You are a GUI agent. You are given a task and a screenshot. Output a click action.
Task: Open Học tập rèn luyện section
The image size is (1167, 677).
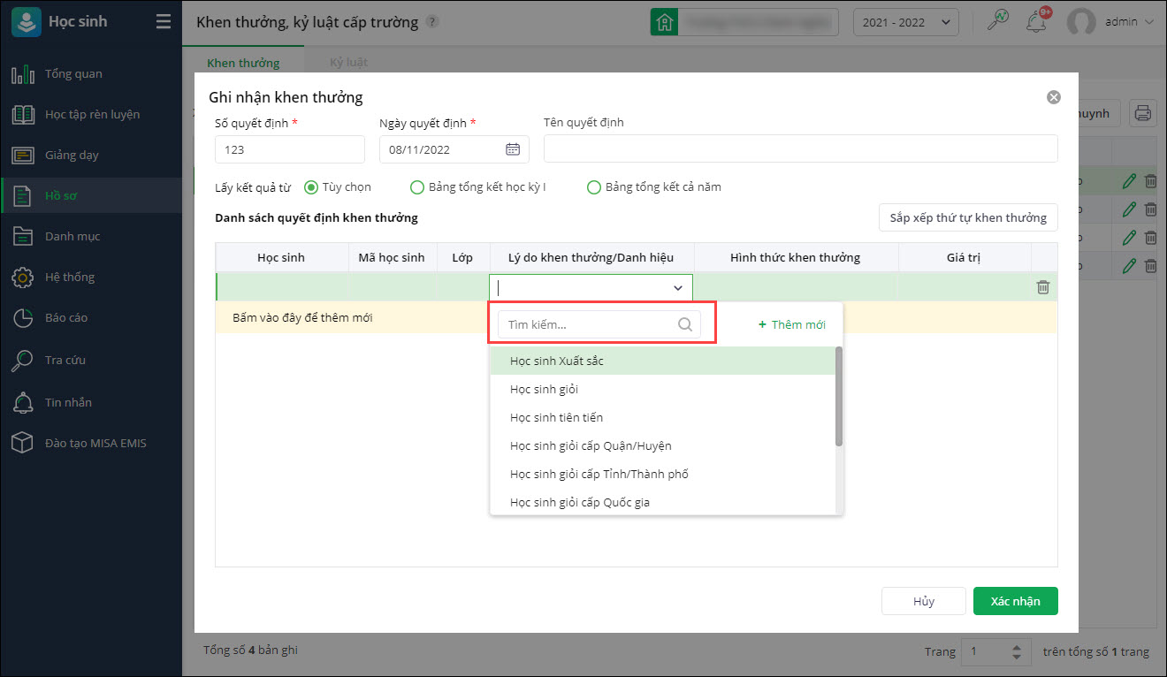91,114
